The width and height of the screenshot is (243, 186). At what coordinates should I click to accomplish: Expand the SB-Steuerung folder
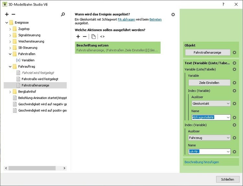10,48
